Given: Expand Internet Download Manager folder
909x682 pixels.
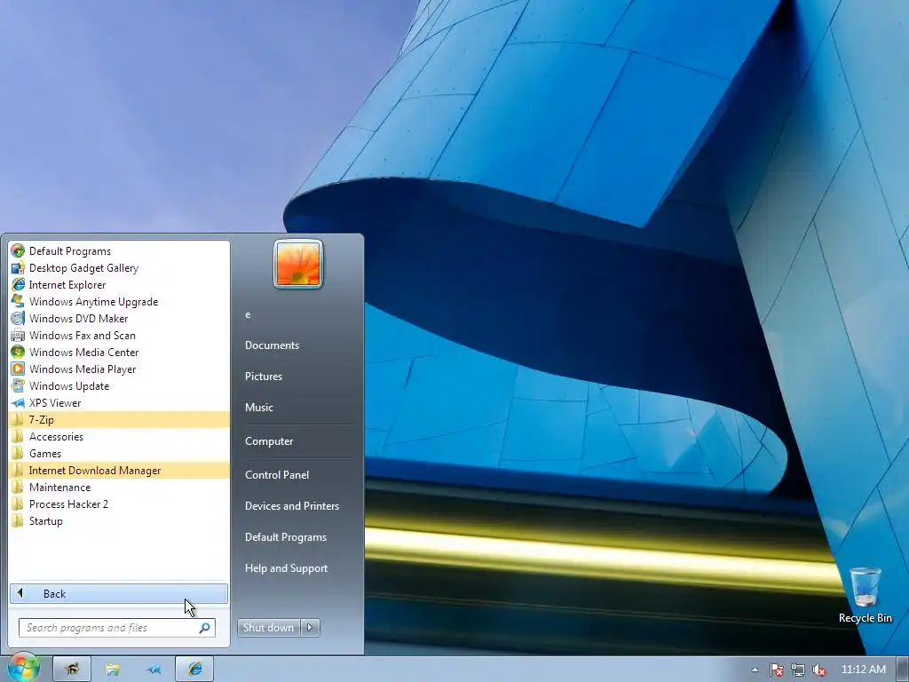Looking at the screenshot, I should click(x=120, y=471).
